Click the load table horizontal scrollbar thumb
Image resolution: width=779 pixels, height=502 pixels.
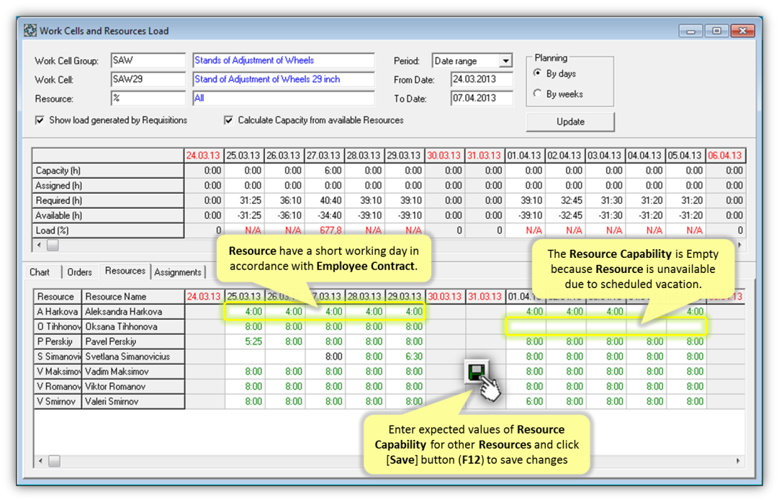pyautogui.click(x=53, y=245)
